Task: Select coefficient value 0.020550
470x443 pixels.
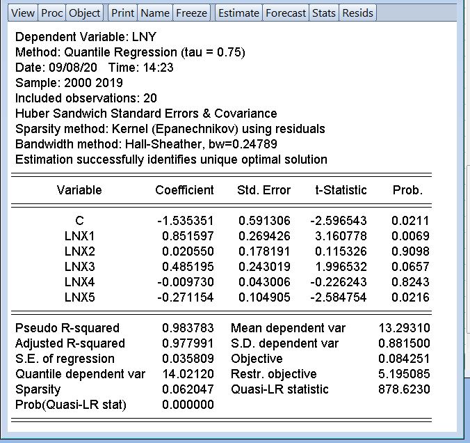Action: click(188, 251)
